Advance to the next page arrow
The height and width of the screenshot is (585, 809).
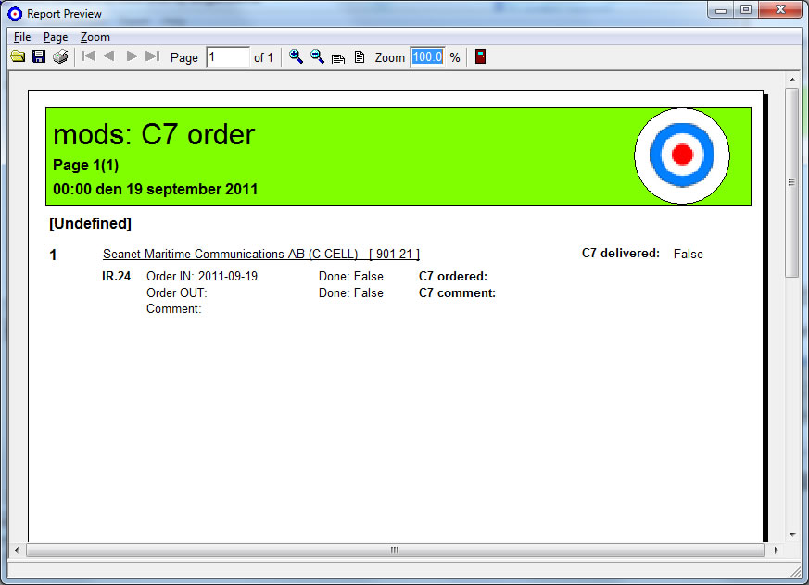[x=132, y=57]
